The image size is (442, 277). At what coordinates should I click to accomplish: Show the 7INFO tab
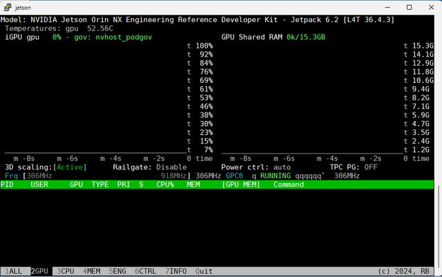175,271
